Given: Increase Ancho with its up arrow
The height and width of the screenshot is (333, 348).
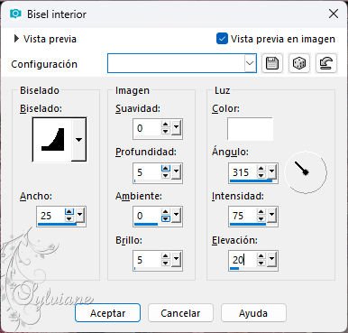Looking at the screenshot, I should tap(69, 212).
